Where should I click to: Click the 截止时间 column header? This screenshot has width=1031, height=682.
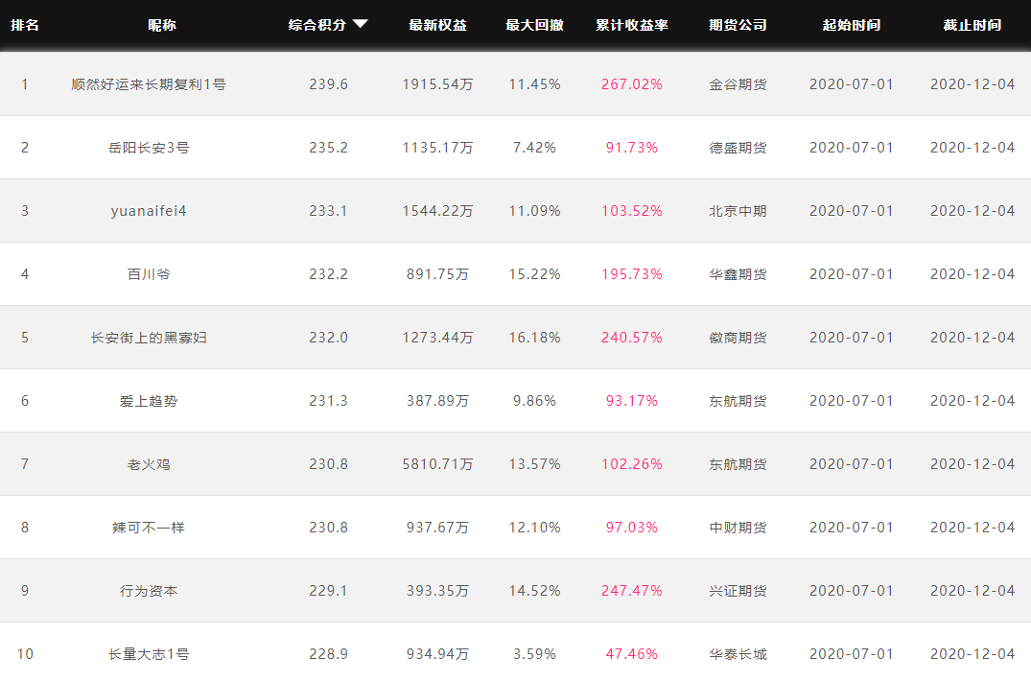pyautogui.click(x=972, y=25)
